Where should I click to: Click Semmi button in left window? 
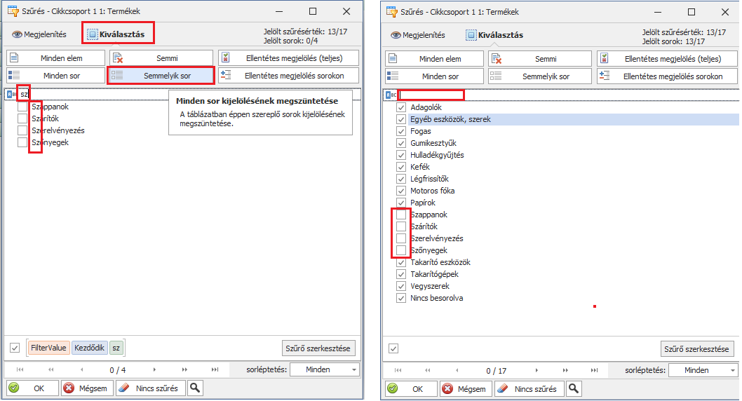(161, 58)
